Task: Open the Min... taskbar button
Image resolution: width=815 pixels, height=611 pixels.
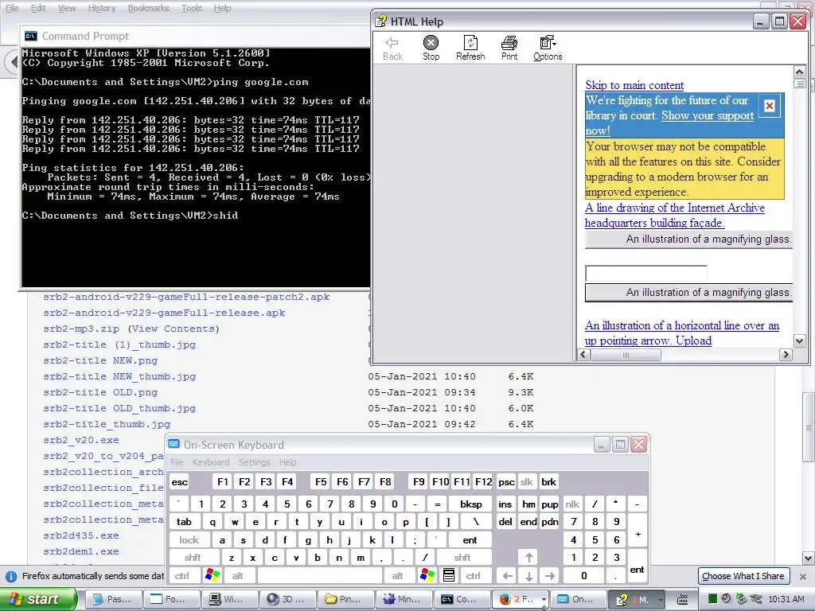Action: click(x=404, y=599)
